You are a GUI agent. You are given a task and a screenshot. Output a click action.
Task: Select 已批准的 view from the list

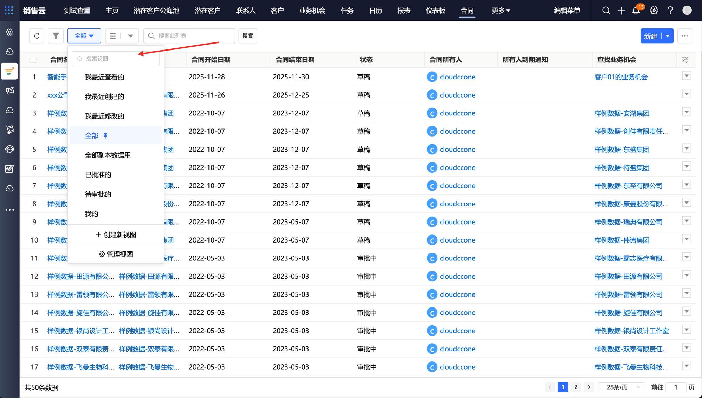(98, 174)
